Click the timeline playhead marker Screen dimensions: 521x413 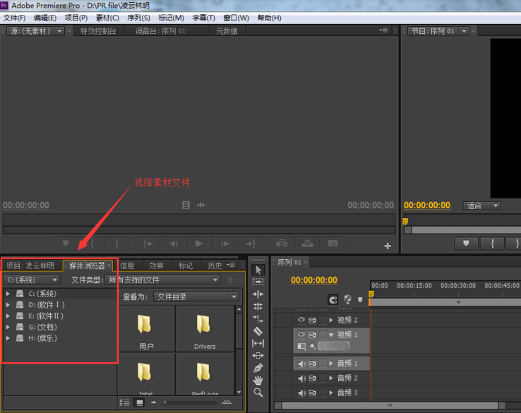point(371,294)
